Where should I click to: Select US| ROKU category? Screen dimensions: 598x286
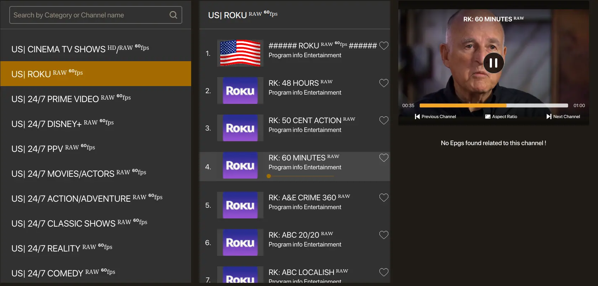95,74
